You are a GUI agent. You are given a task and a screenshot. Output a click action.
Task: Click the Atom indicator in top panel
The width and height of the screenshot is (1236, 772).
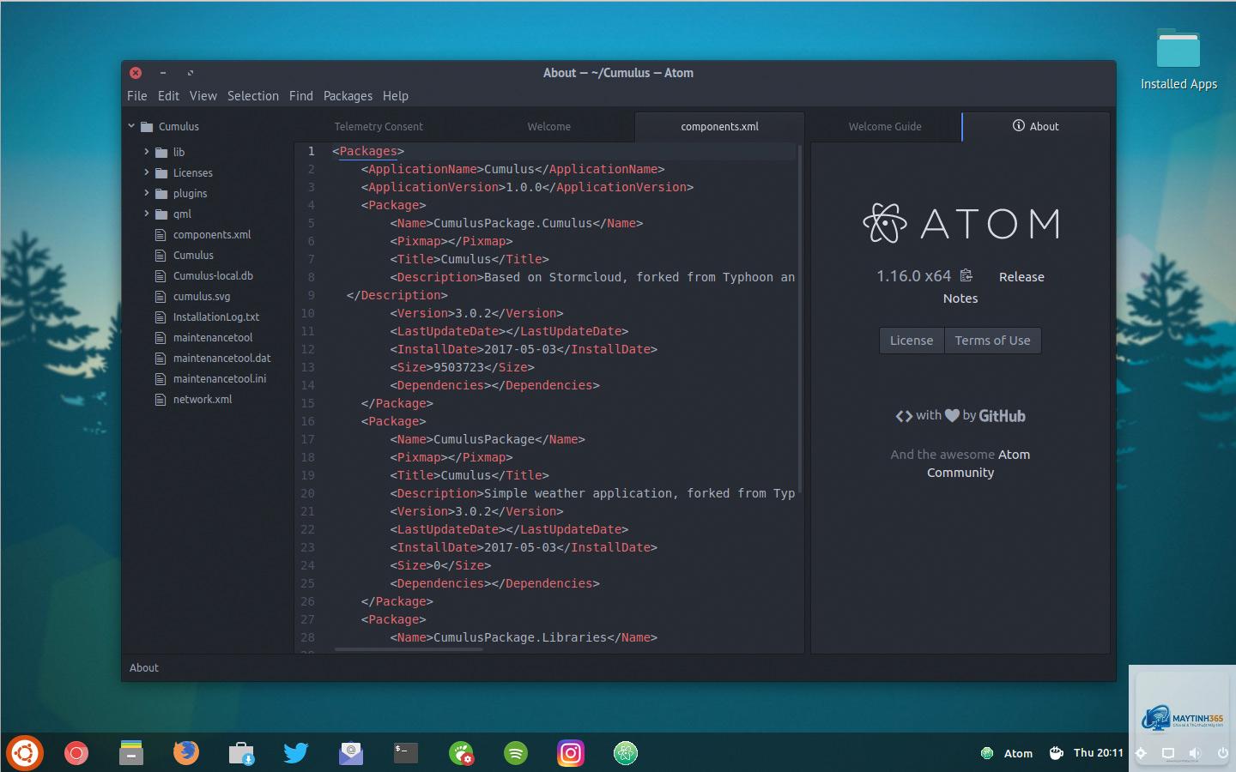coord(1007,753)
